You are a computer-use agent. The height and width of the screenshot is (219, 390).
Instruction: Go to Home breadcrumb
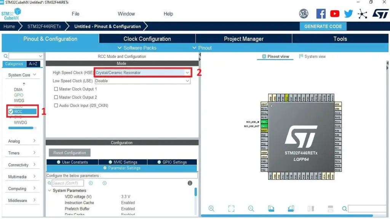[9, 26]
